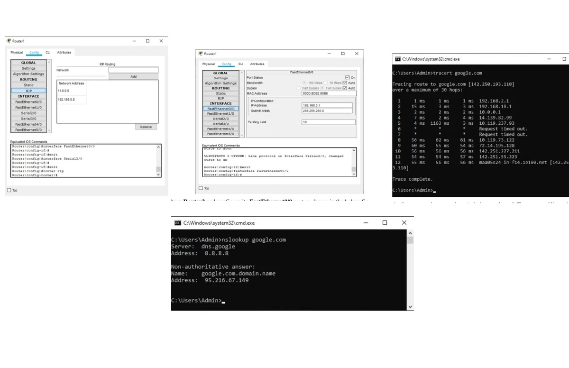Toggle Port Status On checkbox
This screenshot has height=368, width=569.
(x=347, y=78)
